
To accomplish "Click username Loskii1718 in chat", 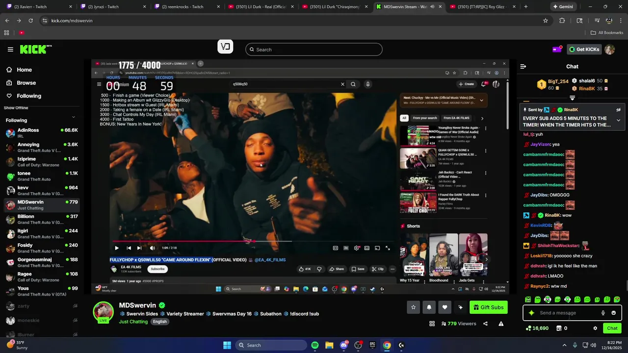I will coord(541,256).
